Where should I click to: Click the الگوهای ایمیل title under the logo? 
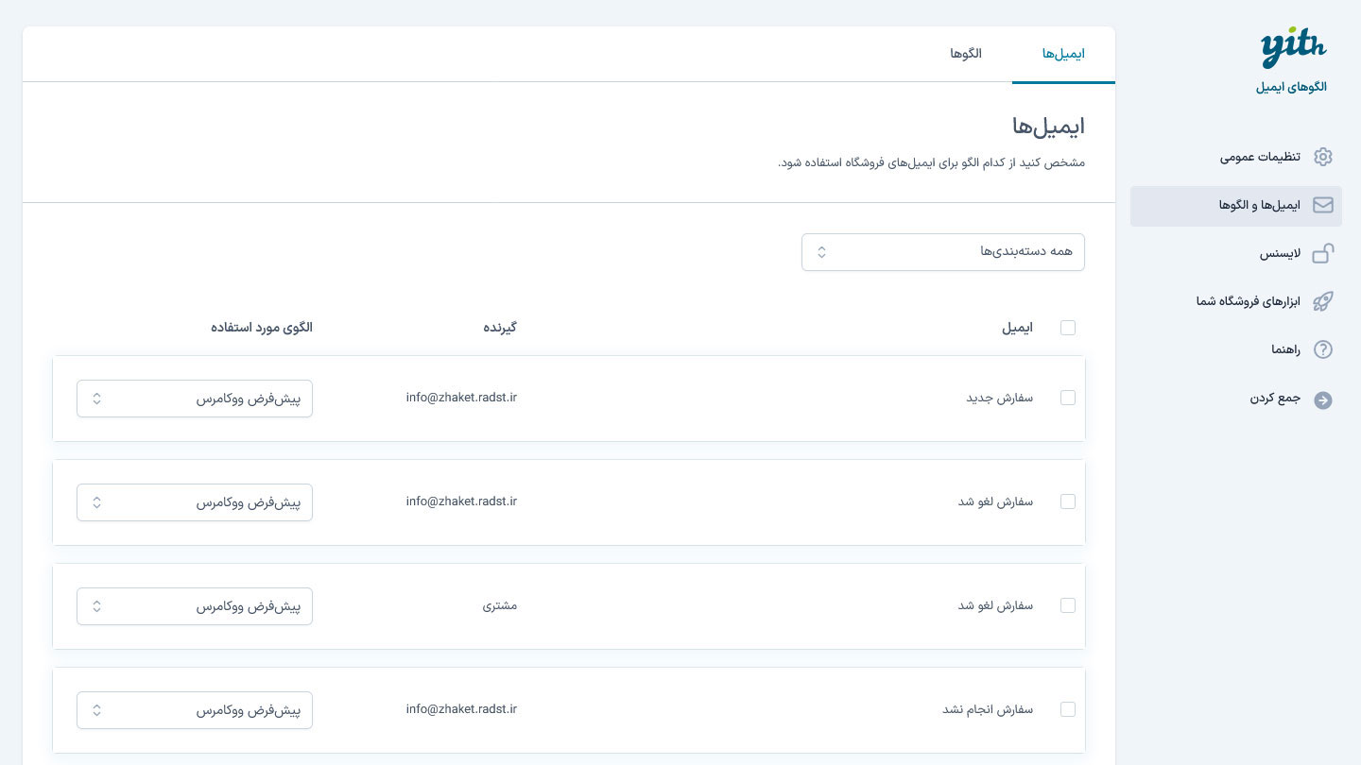1291,87
